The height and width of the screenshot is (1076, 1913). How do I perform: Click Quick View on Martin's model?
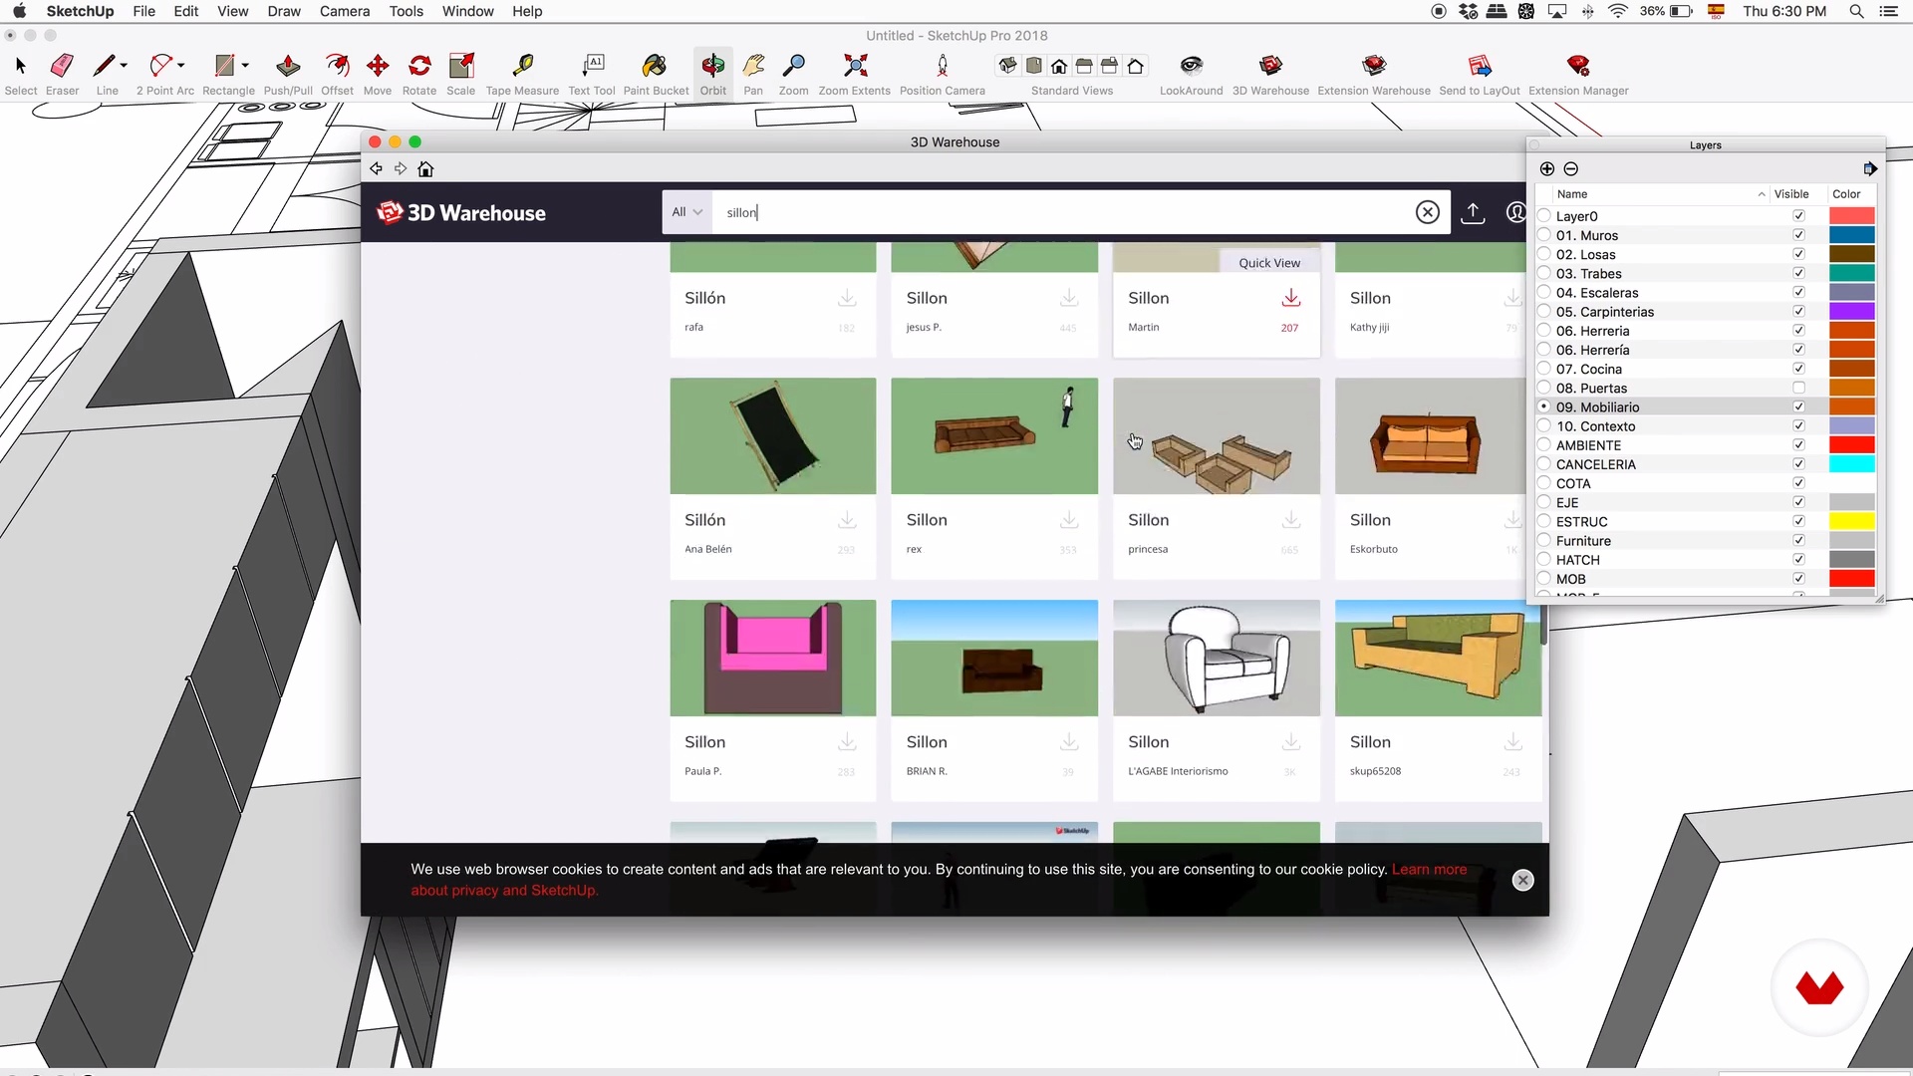tap(1269, 263)
